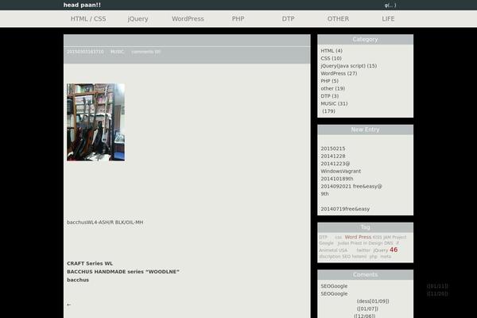Open category DTP (3)

coord(330,96)
